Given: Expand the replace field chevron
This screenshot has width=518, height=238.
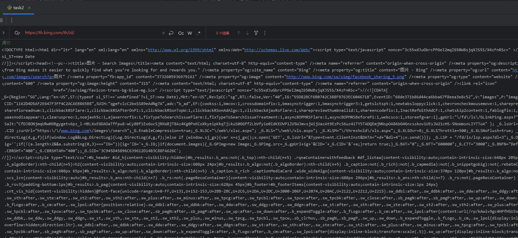Looking at the screenshot, I should tap(3, 33).
